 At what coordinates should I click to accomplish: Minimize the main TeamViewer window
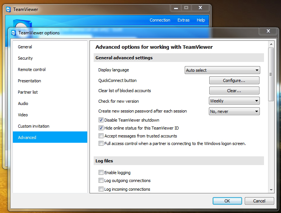(176, 8)
